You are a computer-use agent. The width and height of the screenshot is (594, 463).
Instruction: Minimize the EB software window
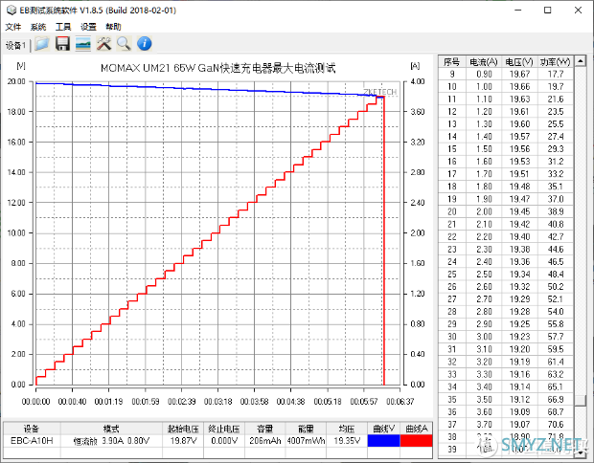pyautogui.click(x=518, y=11)
